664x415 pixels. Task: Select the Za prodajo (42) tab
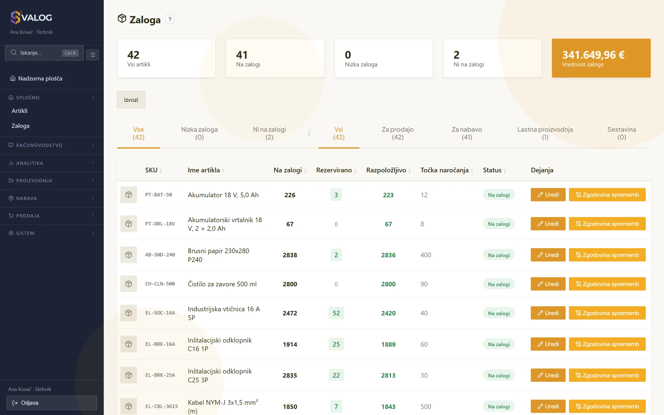point(398,133)
